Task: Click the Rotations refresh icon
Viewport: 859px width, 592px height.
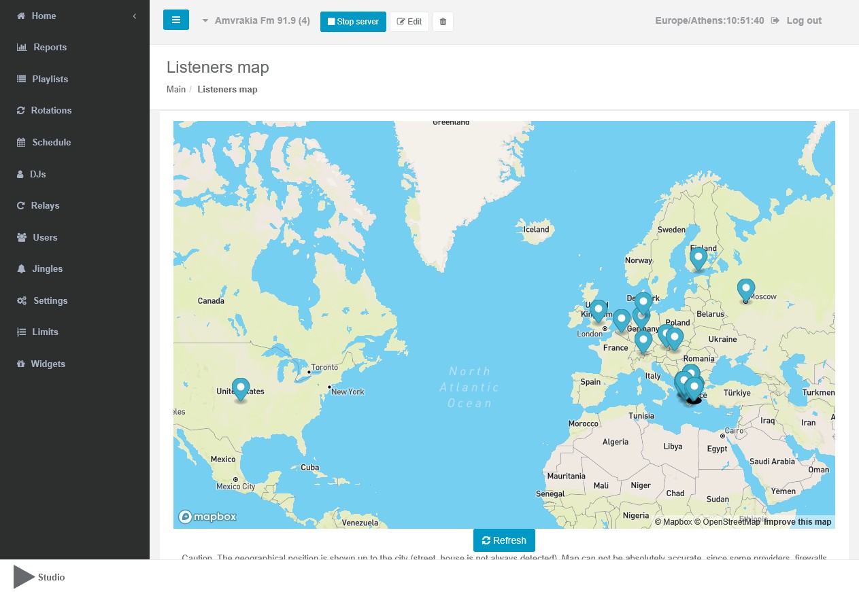Action: click(x=21, y=111)
